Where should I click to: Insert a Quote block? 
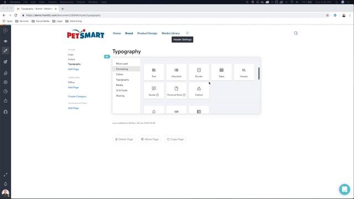(x=154, y=91)
